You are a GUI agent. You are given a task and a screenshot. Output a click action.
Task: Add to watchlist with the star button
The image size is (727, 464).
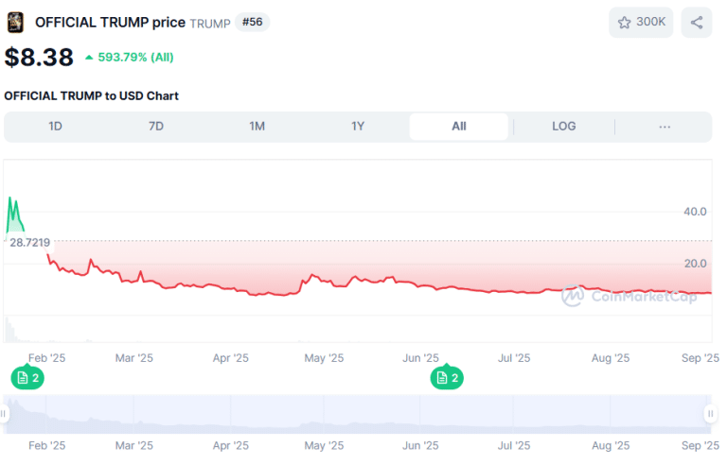click(641, 23)
